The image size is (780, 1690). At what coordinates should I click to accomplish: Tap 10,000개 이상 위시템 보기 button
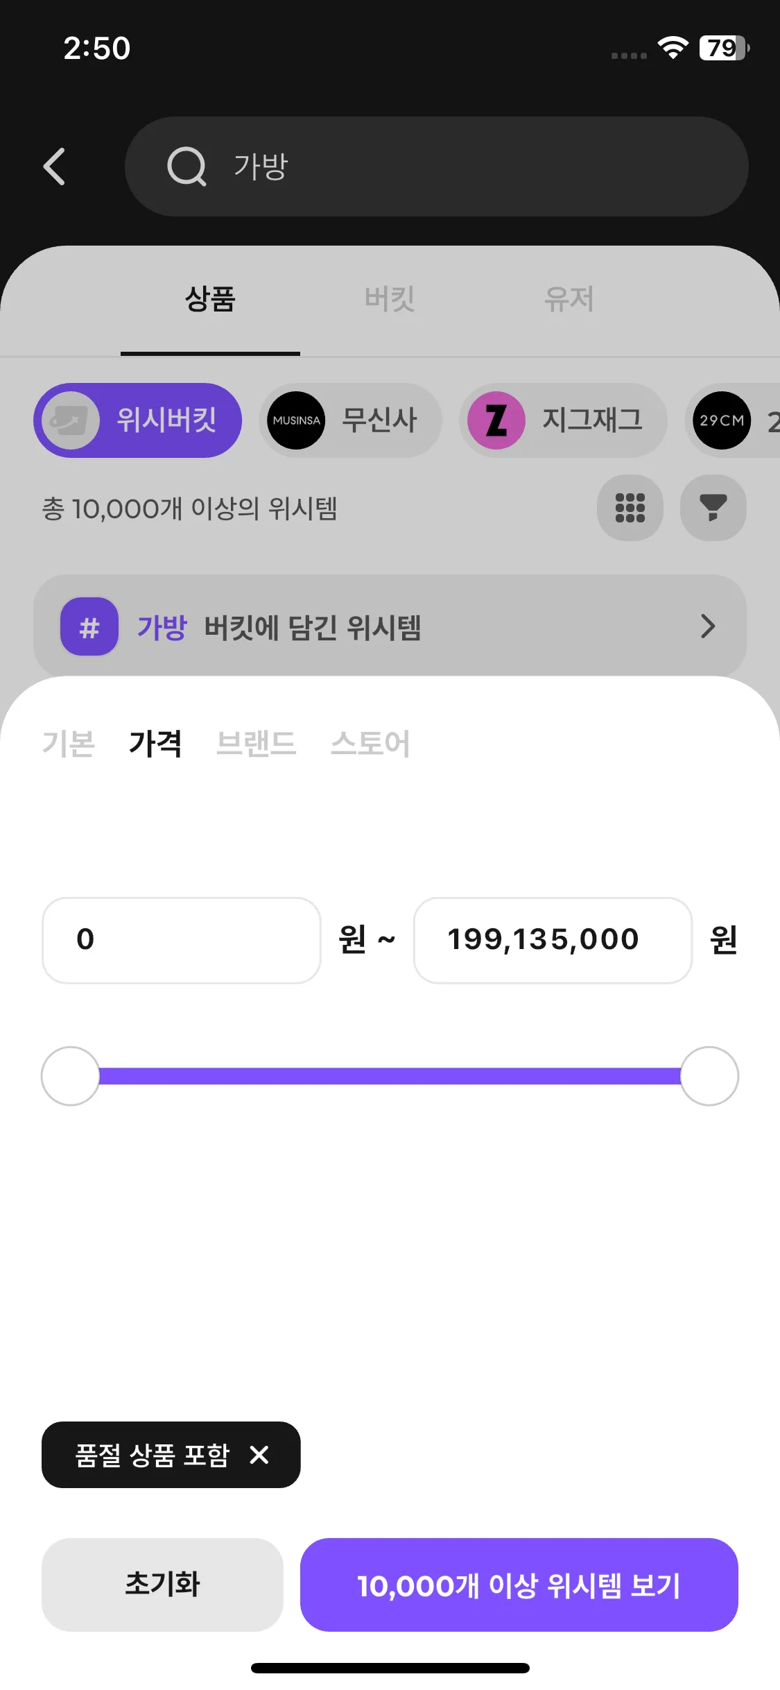[x=519, y=1585]
